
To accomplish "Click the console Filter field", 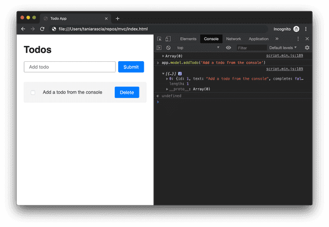I will (x=251, y=48).
